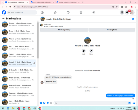
Task: Open conversation info icon
Action: click(133, 19)
